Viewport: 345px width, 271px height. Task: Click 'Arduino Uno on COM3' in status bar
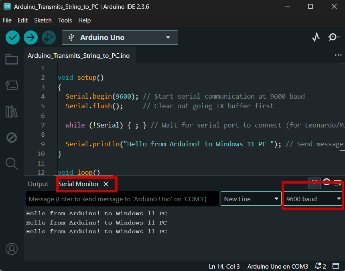(278, 266)
